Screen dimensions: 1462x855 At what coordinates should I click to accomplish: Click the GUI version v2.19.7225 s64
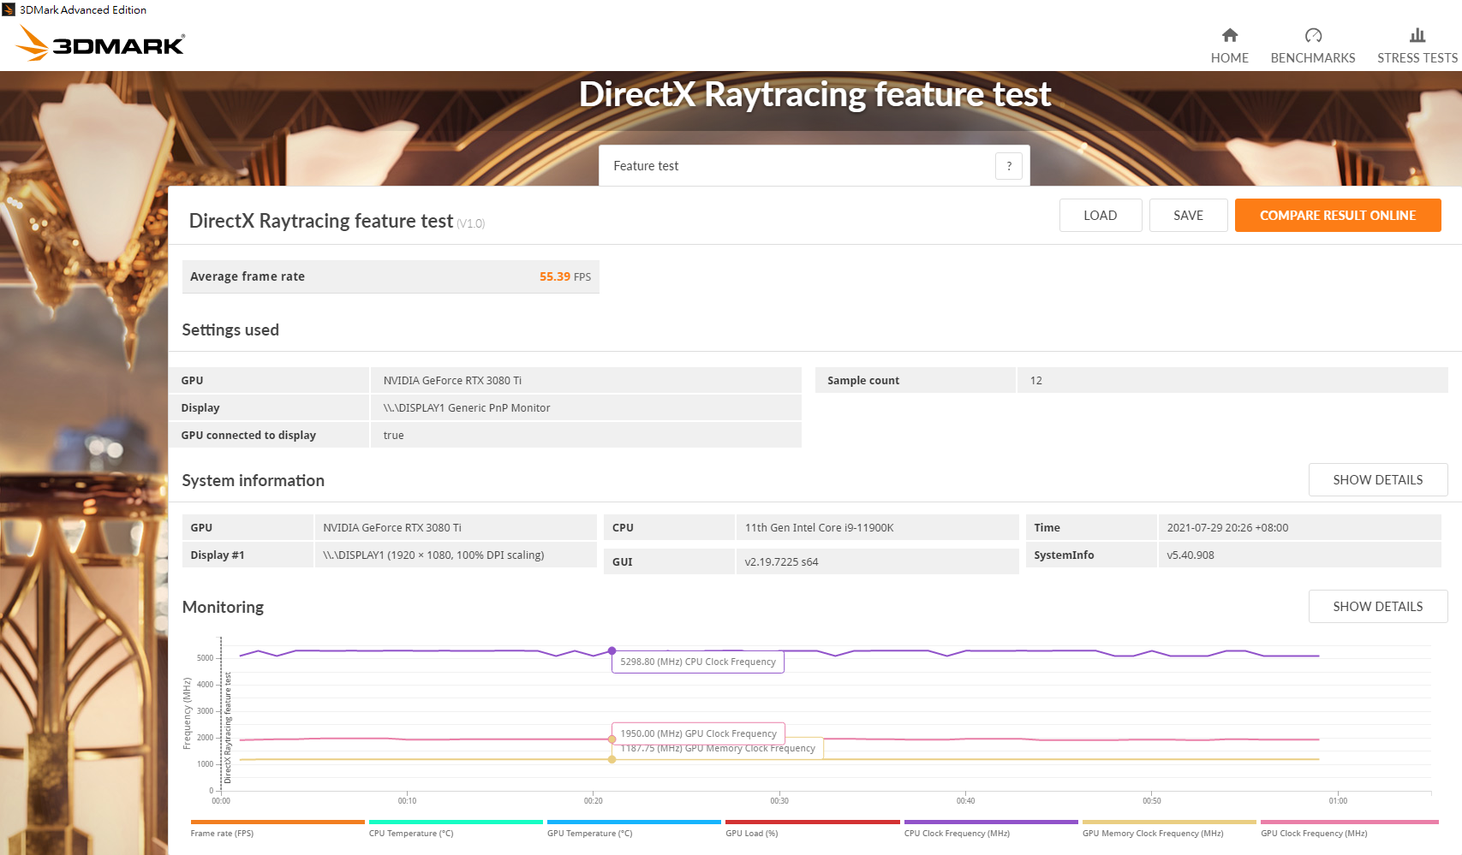[781, 562]
